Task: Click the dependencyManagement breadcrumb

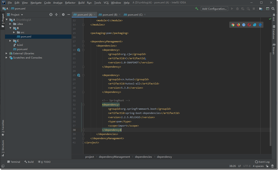Action: [114, 157]
